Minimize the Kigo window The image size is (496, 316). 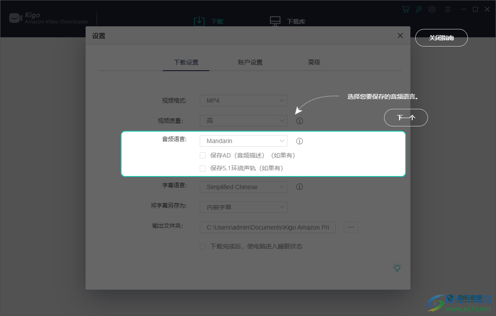point(464,9)
